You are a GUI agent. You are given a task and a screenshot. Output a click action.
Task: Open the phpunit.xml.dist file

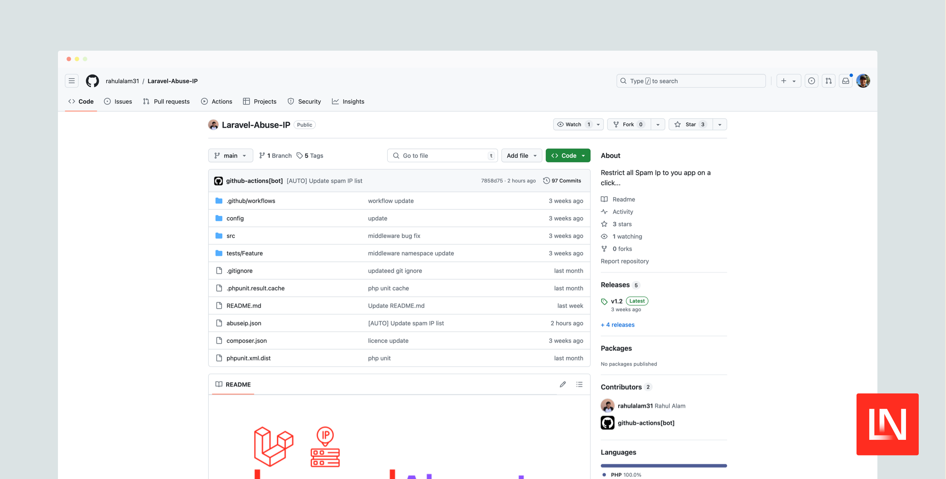(248, 358)
